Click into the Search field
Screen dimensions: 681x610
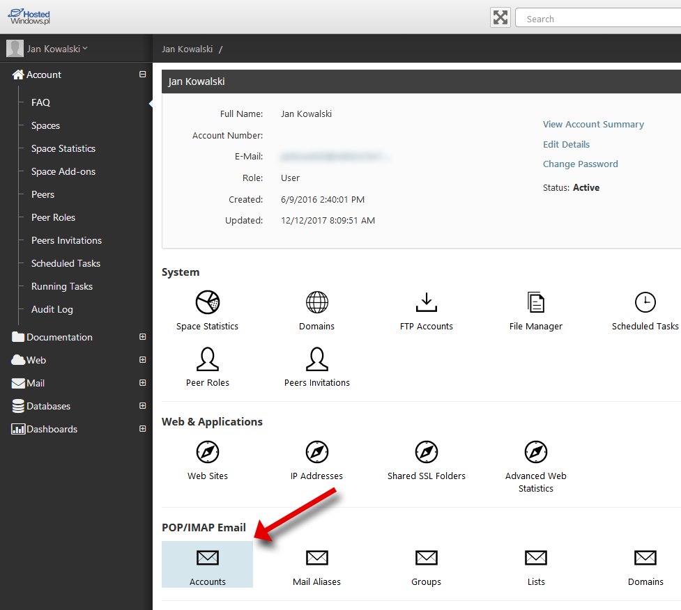(x=599, y=19)
